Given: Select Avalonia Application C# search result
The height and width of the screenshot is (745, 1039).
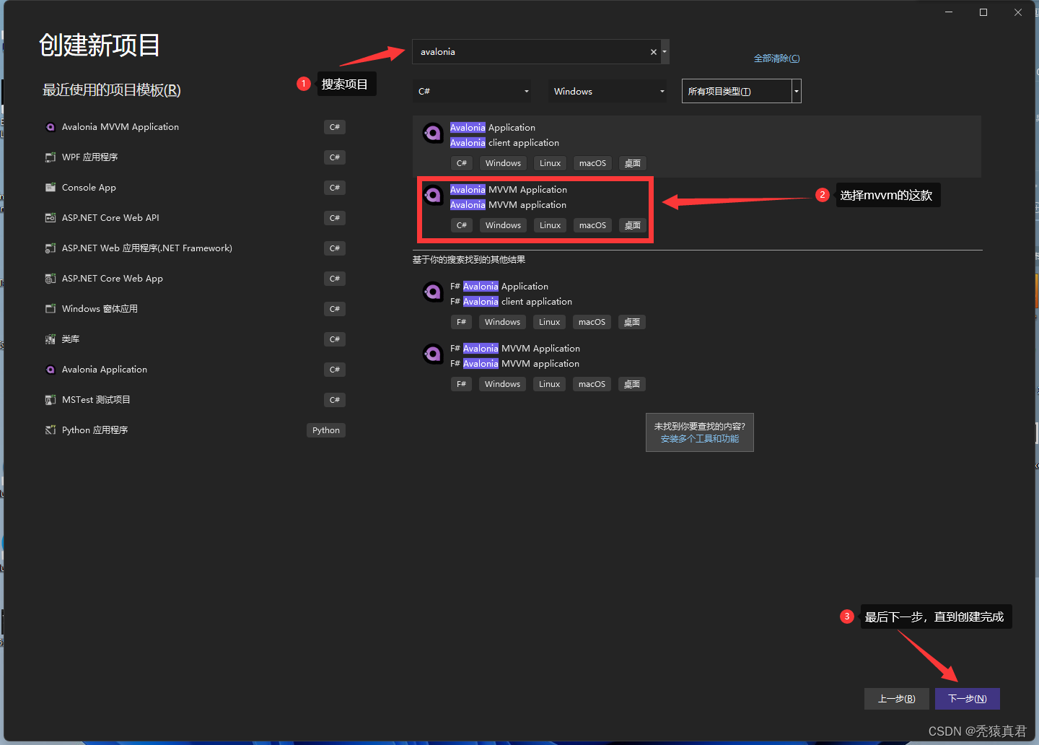Looking at the screenshot, I should 697,147.
